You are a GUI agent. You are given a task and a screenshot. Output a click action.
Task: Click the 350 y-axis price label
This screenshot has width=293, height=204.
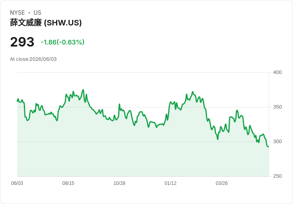tap(277, 107)
